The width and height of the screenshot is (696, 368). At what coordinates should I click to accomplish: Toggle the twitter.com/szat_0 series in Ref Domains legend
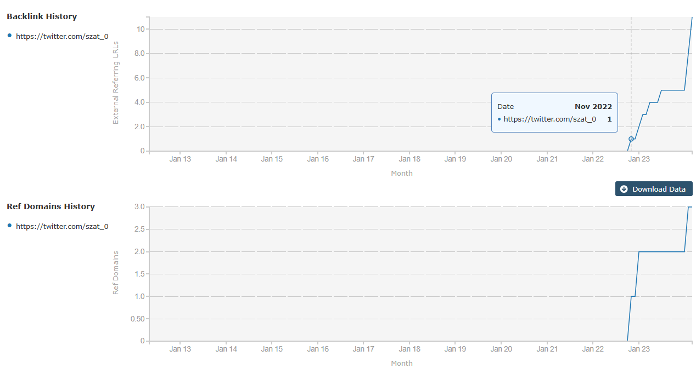pos(62,226)
